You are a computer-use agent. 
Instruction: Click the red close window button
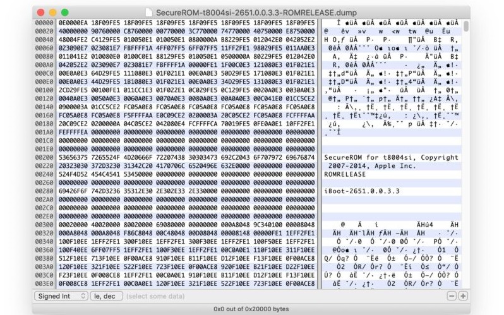pyautogui.click(x=41, y=13)
